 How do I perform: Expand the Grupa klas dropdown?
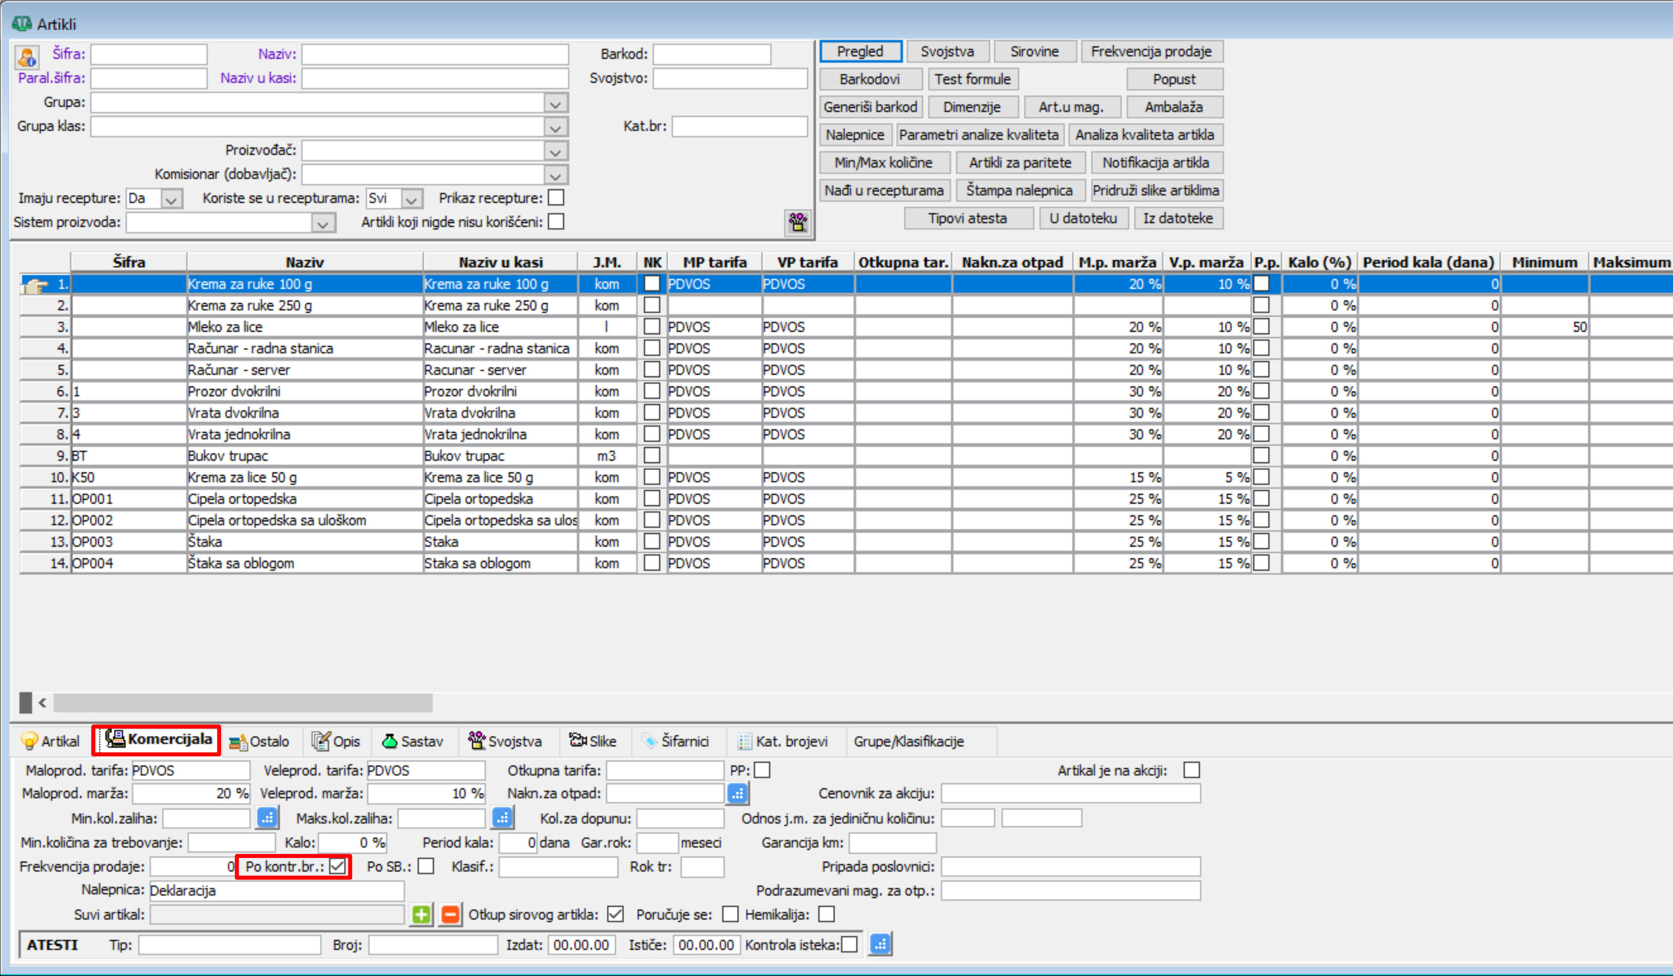coord(556,127)
